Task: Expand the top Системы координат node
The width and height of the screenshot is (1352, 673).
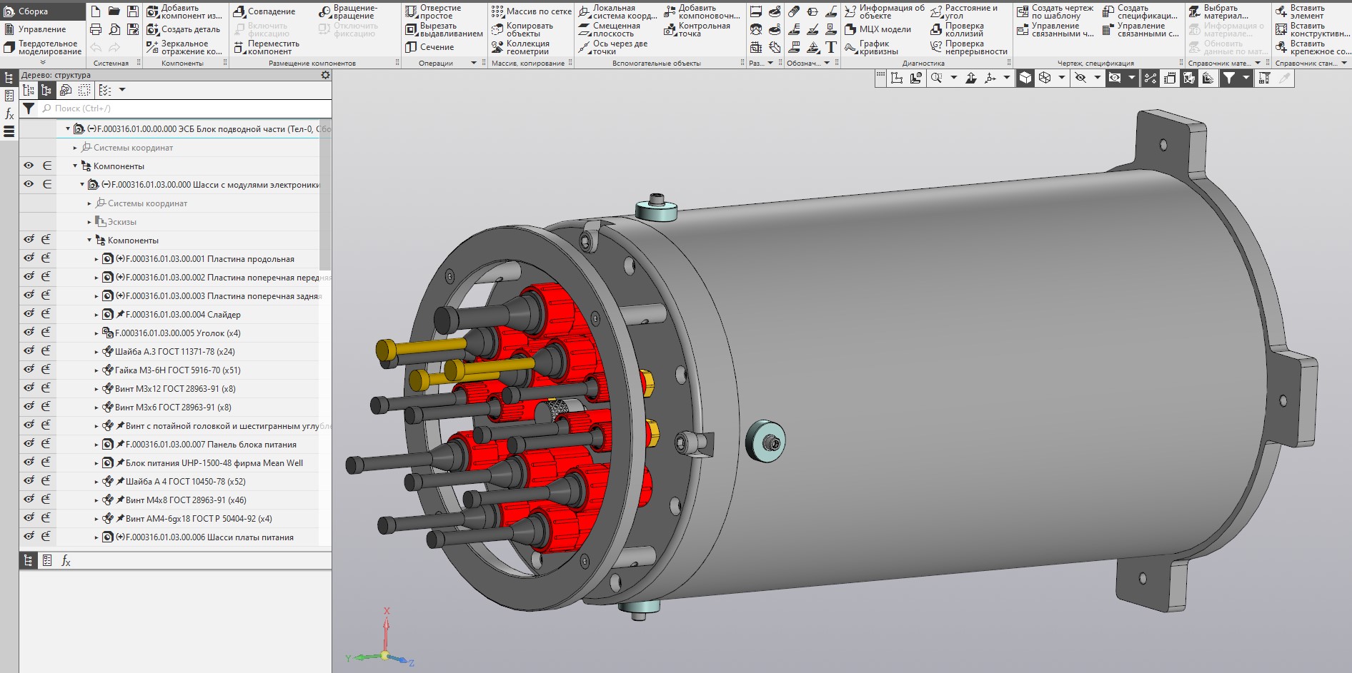Action: pos(75,148)
